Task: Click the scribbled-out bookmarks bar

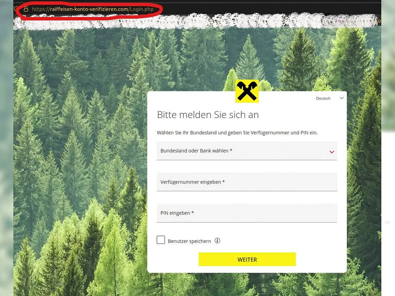Action: pos(196,21)
